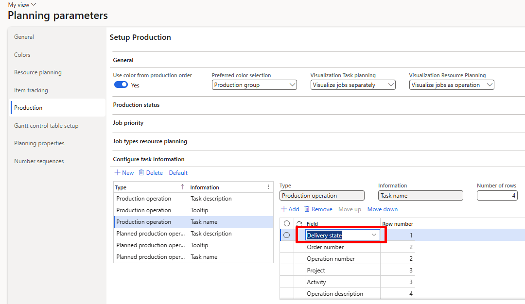525x304 pixels.
Task: Select Production operation Tooltip row
Action: click(193, 210)
